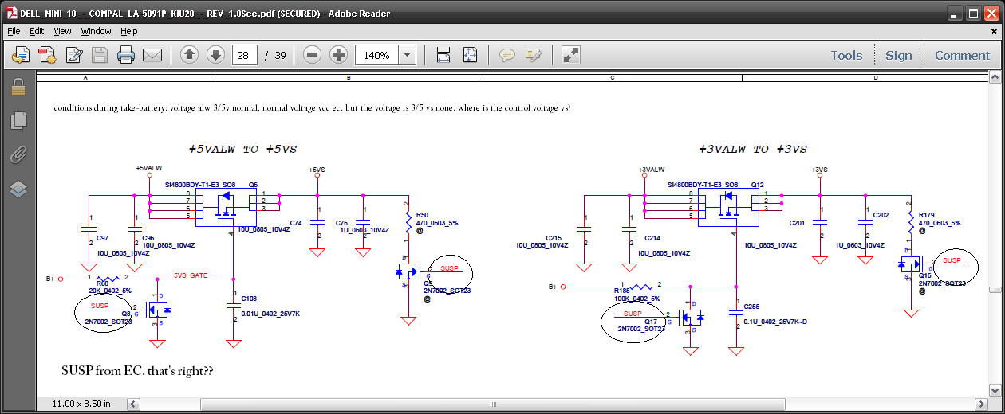Click the Q6 transistor label
This screenshot has height=414, width=1005.
253,184
